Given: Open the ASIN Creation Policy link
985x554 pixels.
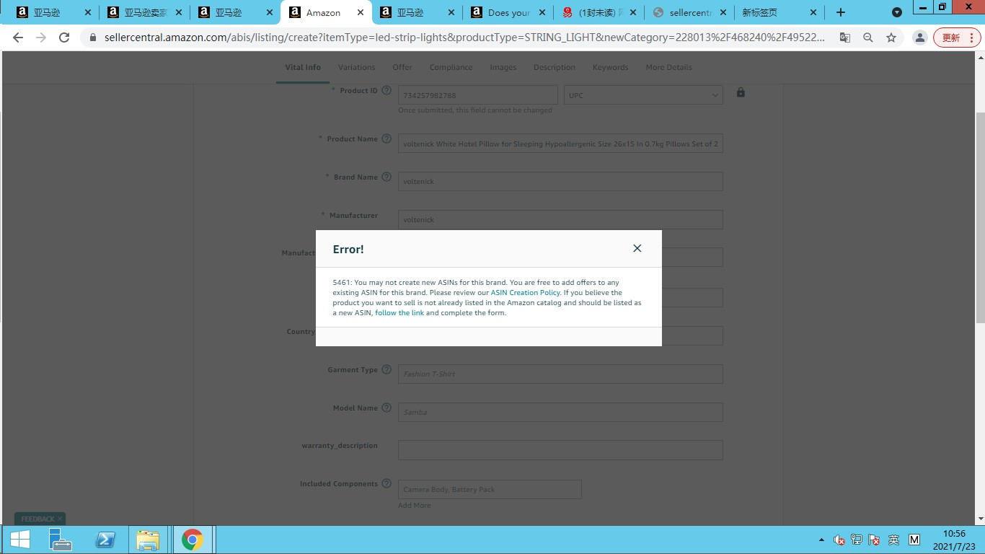Looking at the screenshot, I should [x=525, y=293].
